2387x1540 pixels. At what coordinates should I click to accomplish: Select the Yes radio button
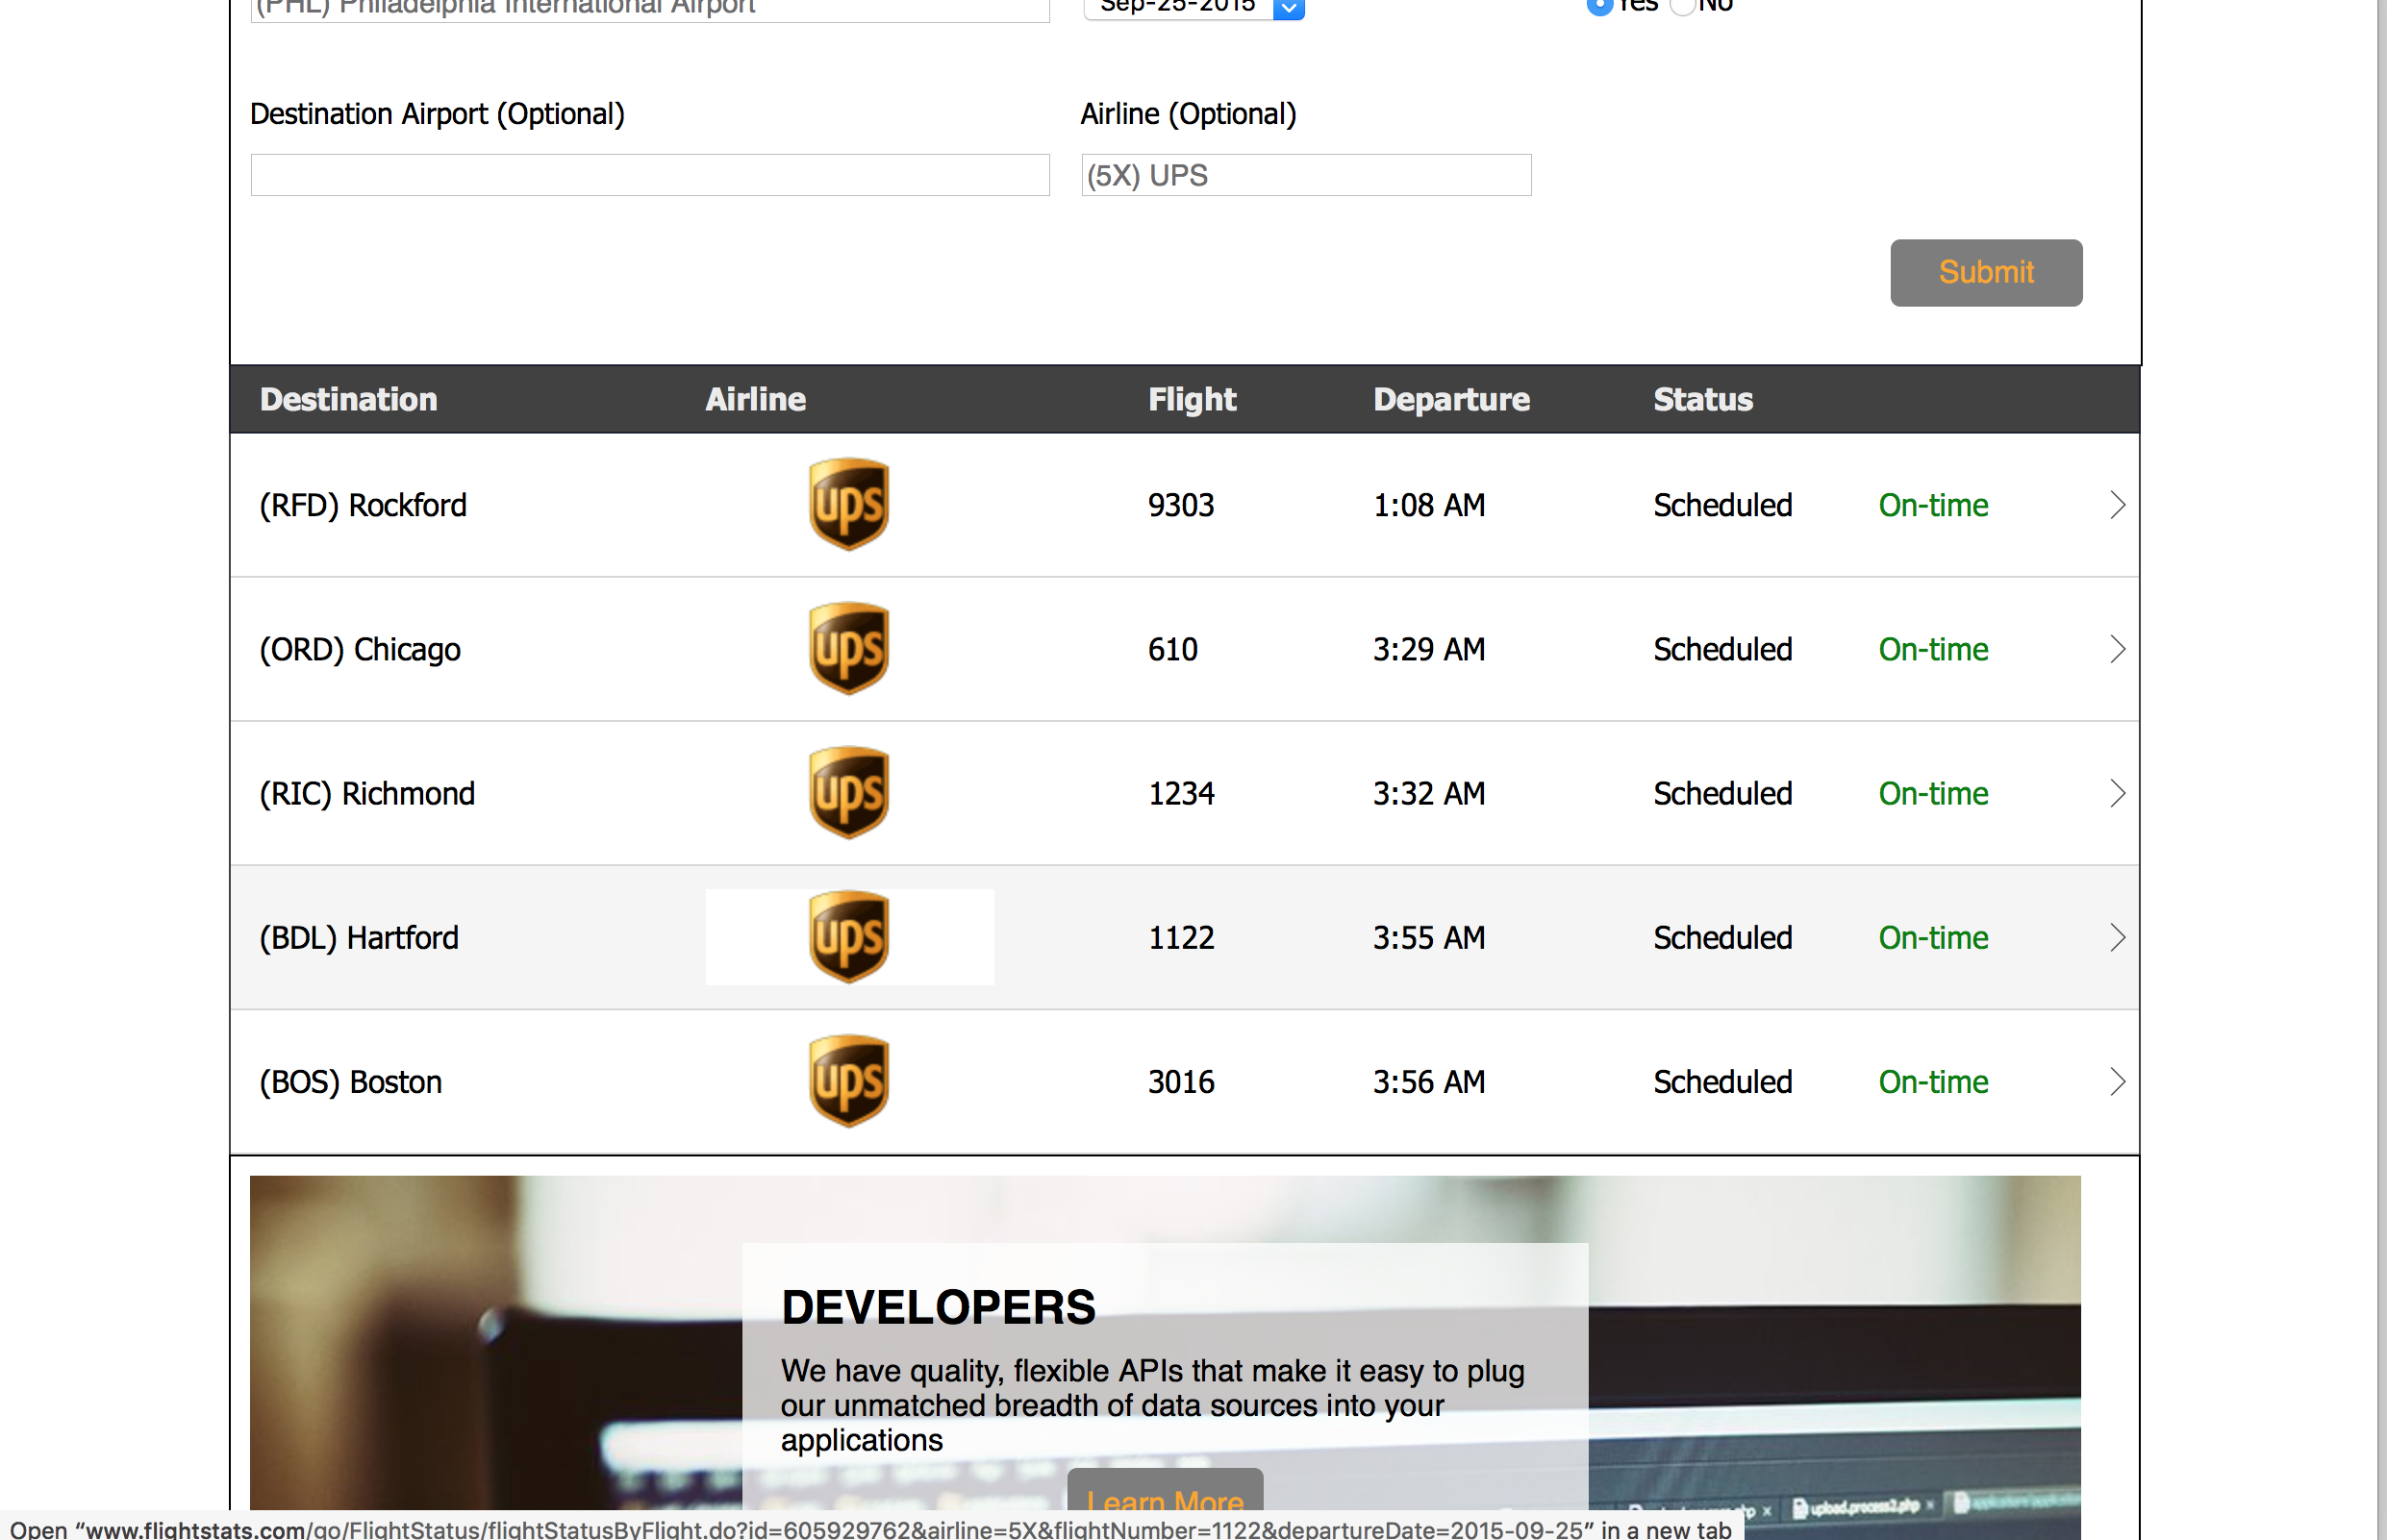(x=1598, y=6)
